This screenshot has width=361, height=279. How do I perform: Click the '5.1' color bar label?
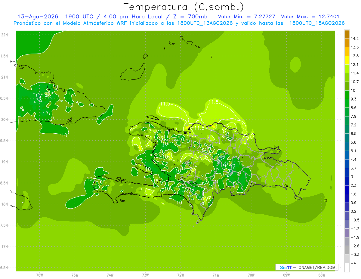(353, 151)
